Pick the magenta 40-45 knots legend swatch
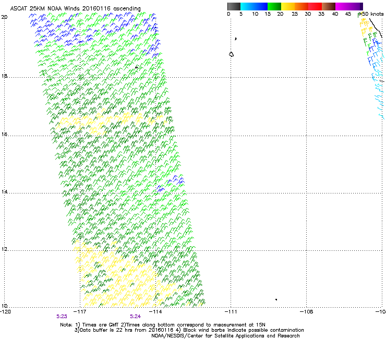This screenshot has height=339, width=386. (x=342, y=6)
